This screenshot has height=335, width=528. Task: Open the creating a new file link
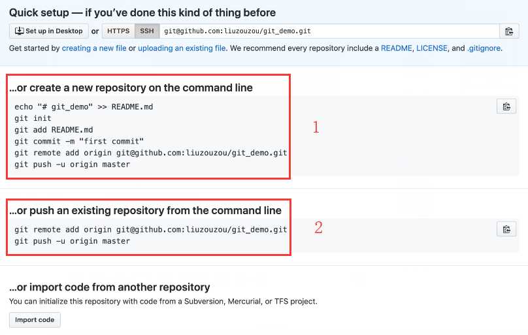pos(94,48)
